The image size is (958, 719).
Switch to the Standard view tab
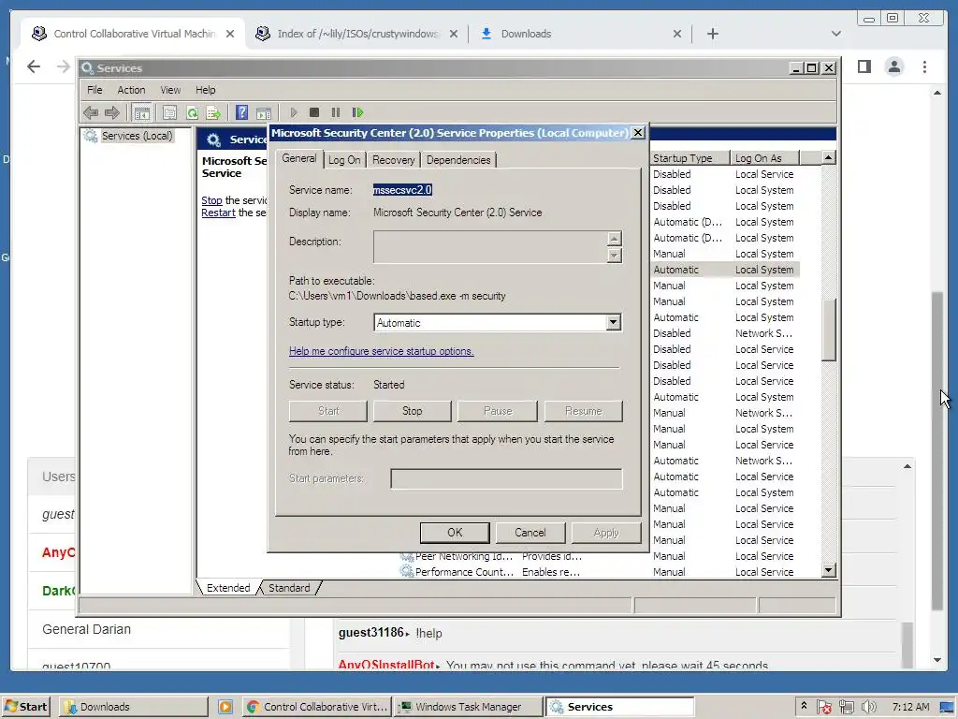click(x=289, y=588)
